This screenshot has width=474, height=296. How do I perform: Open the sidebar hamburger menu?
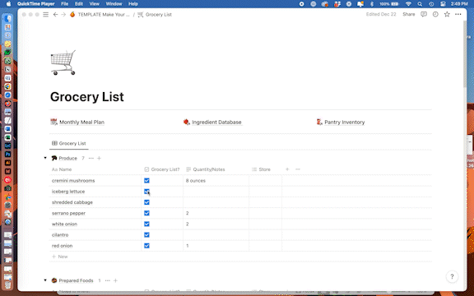coord(45,15)
